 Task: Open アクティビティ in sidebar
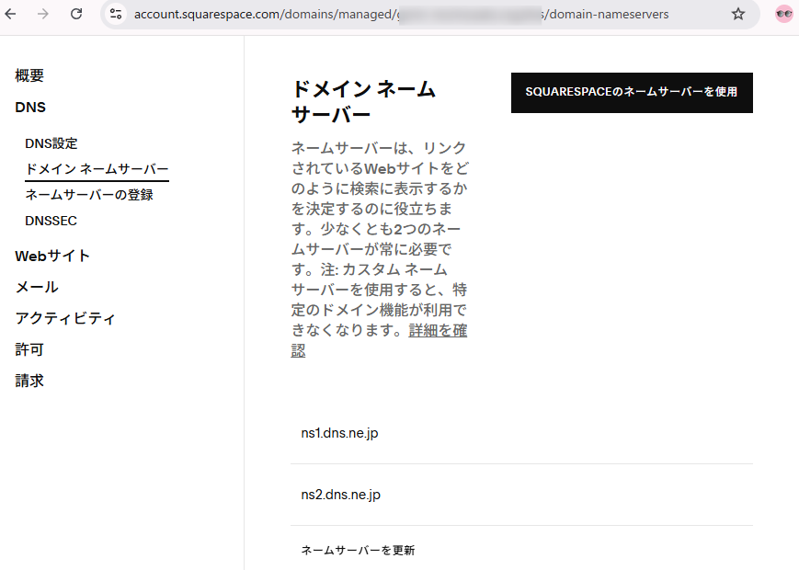(65, 318)
